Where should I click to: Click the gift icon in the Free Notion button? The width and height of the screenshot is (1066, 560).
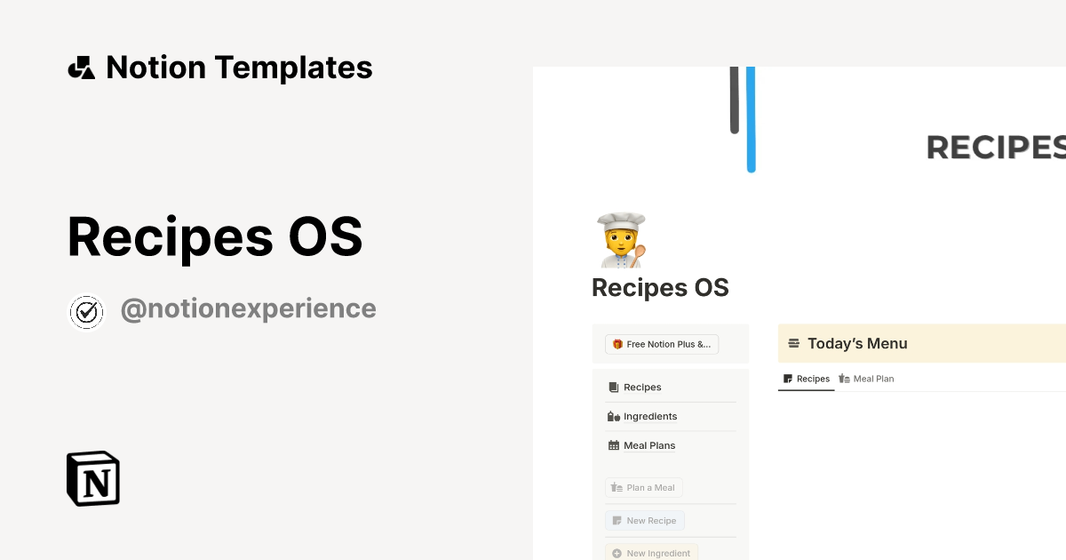(617, 344)
